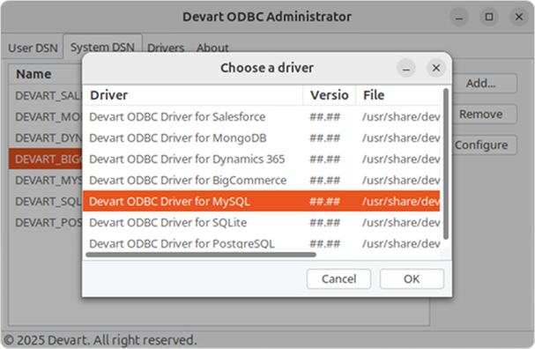The width and height of the screenshot is (535, 349).
Task: Select Devart ODBC Driver for Salesforce
Action: coord(262,117)
